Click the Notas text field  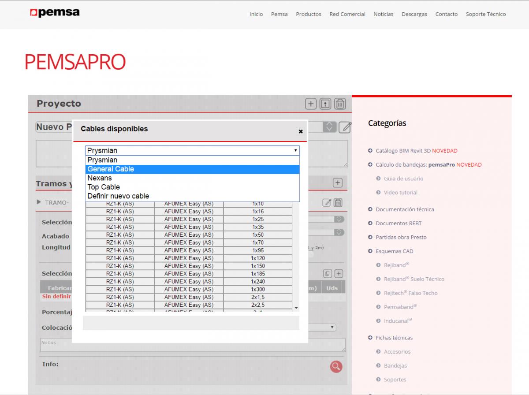click(x=192, y=345)
